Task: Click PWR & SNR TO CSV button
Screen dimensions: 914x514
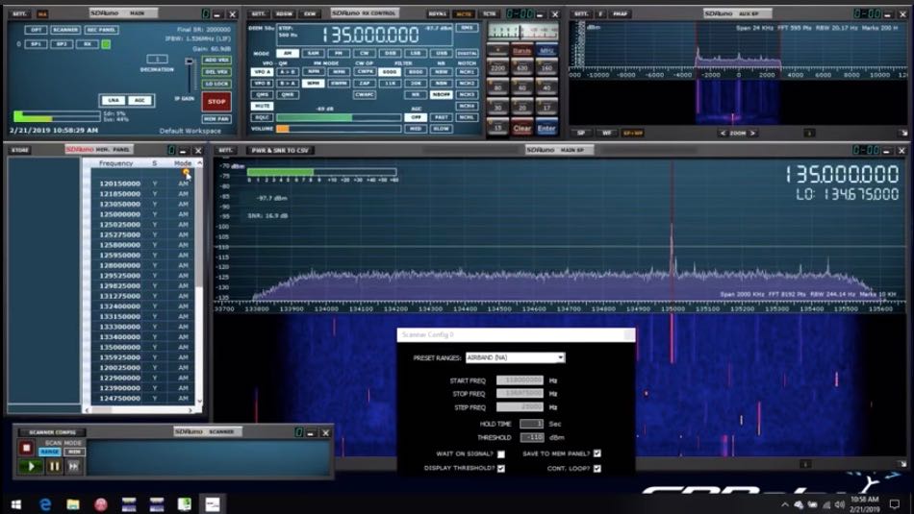Action: click(x=280, y=150)
